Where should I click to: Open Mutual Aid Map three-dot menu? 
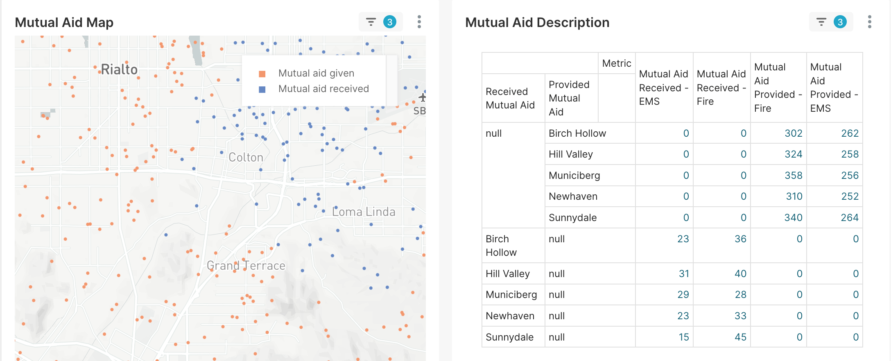[x=419, y=22]
